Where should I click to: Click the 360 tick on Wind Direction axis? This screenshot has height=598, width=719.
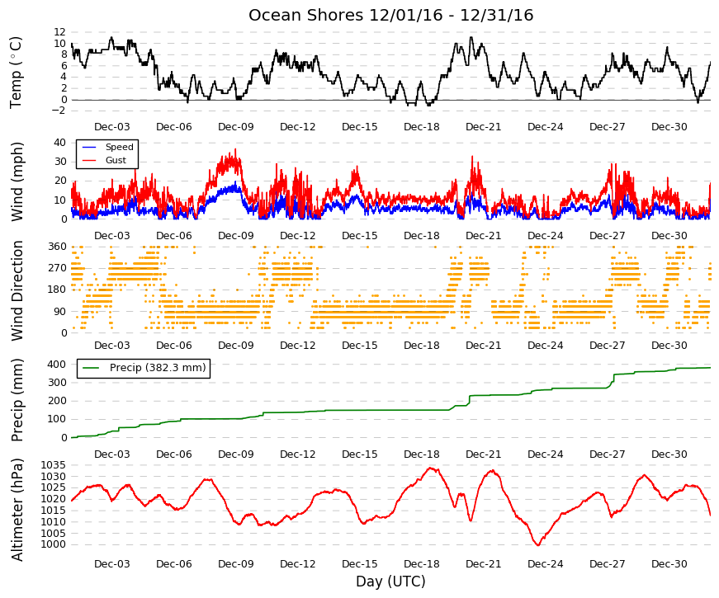[x=57, y=247]
